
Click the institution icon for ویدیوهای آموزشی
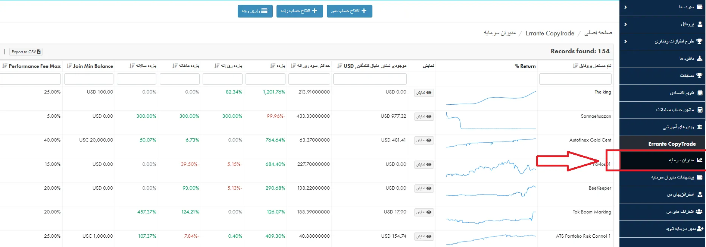(700, 127)
